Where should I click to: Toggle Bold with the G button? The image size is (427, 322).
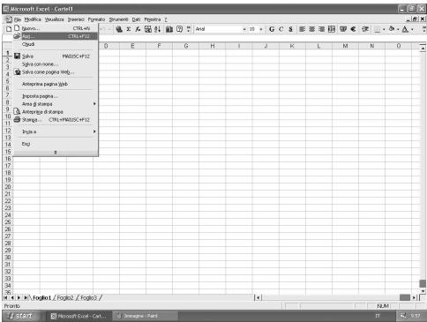coord(272,29)
